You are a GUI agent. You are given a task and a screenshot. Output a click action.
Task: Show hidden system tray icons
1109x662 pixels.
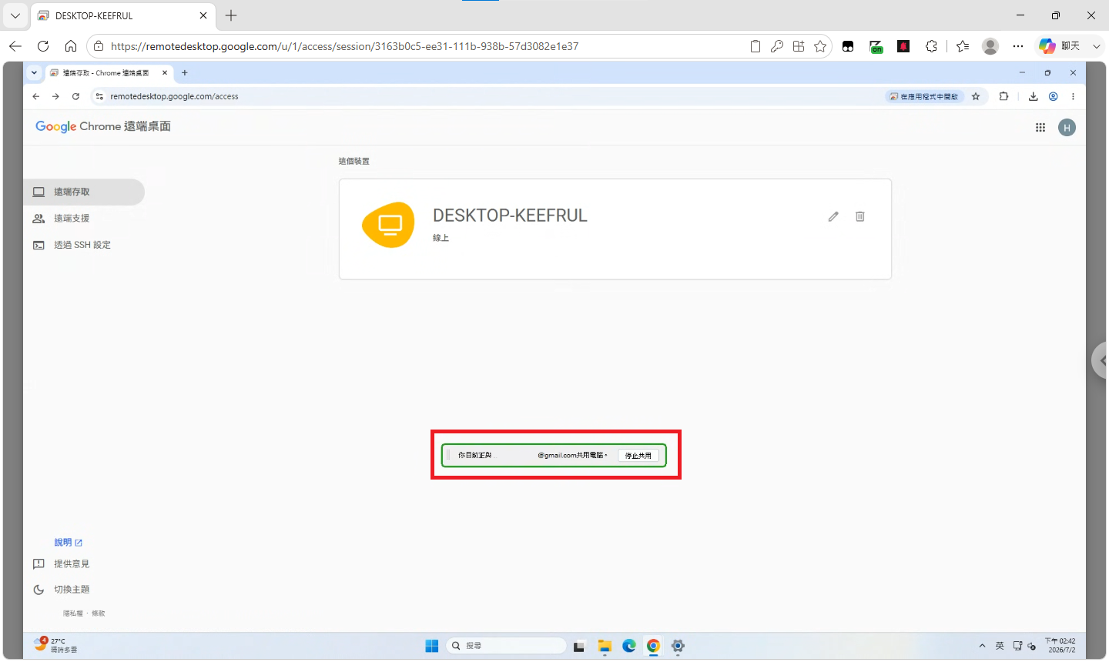pos(982,646)
